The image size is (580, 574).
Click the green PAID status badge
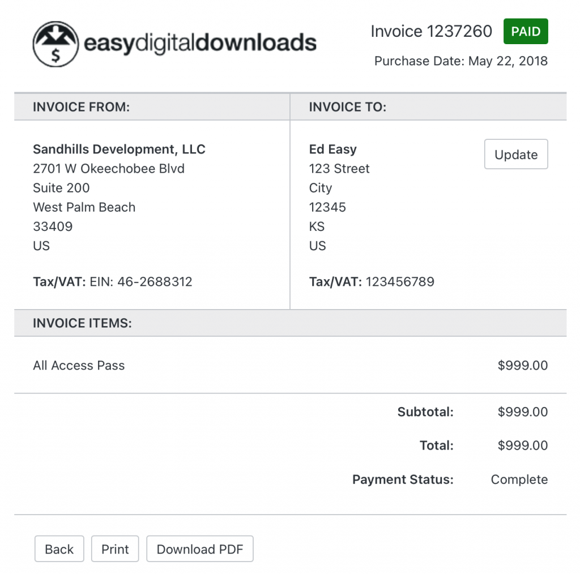[x=526, y=32]
